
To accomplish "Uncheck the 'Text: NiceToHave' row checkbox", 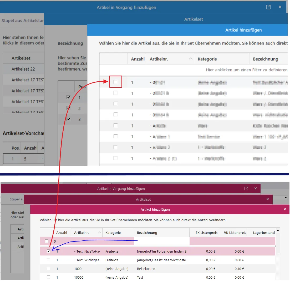I will pyautogui.click(x=48, y=251).
